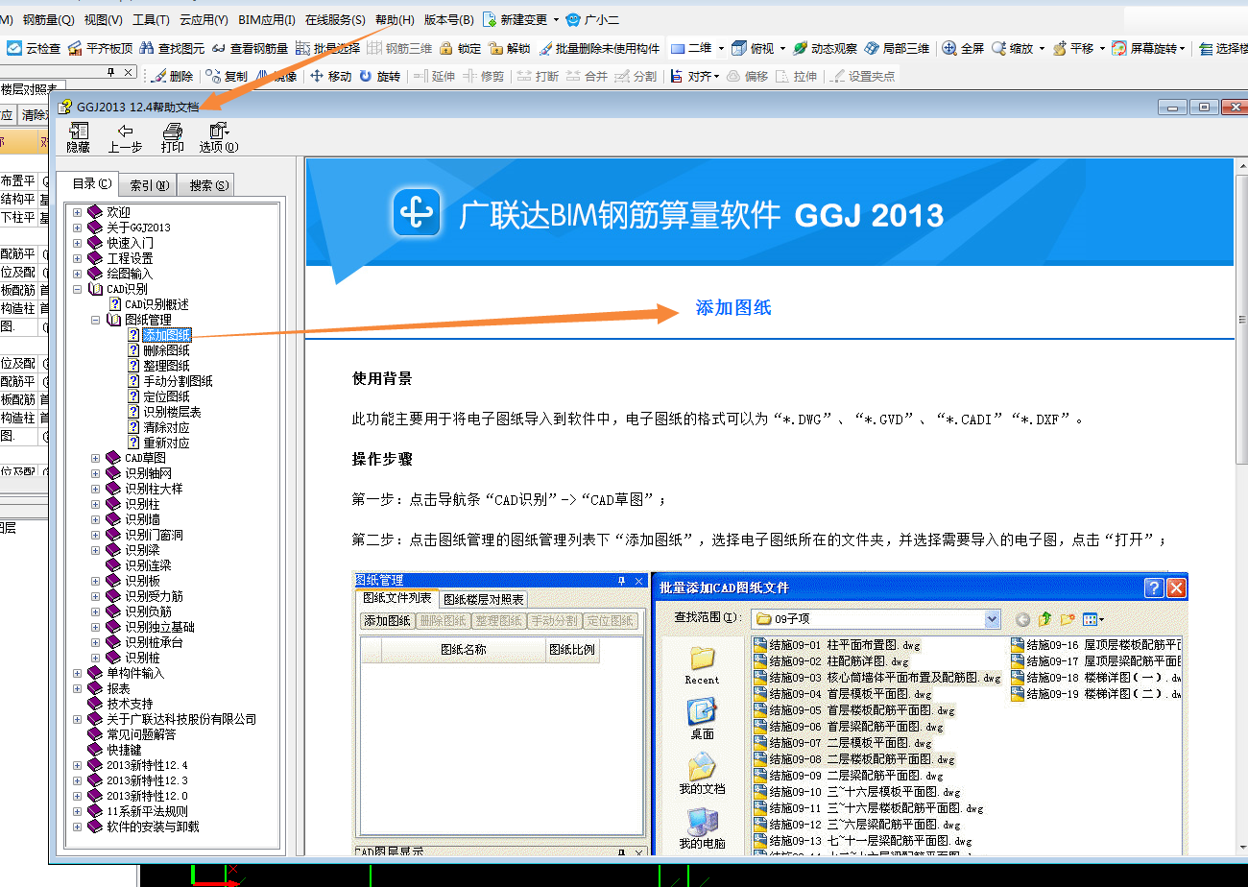Select the 合并 merge tool
The width and height of the screenshot is (1248, 887).
(588, 76)
